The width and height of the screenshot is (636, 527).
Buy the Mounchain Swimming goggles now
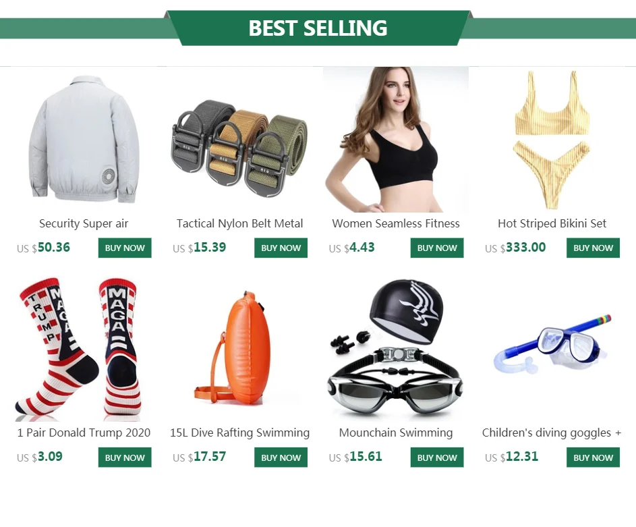pyautogui.click(x=437, y=457)
